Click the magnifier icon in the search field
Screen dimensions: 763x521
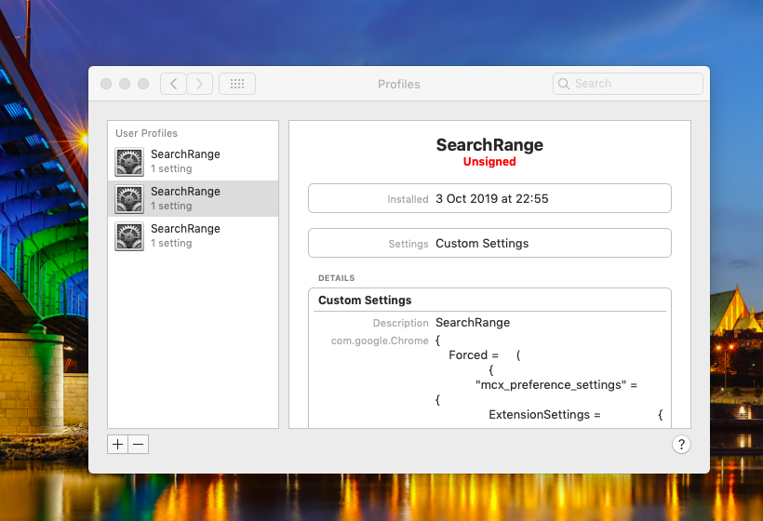pyautogui.click(x=564, y=84)
